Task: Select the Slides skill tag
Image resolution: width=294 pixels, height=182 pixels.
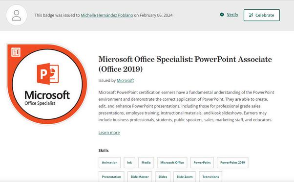Action: point(163,177)
